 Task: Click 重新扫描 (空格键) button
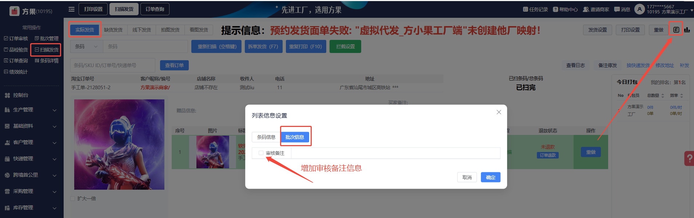[216, 46]
